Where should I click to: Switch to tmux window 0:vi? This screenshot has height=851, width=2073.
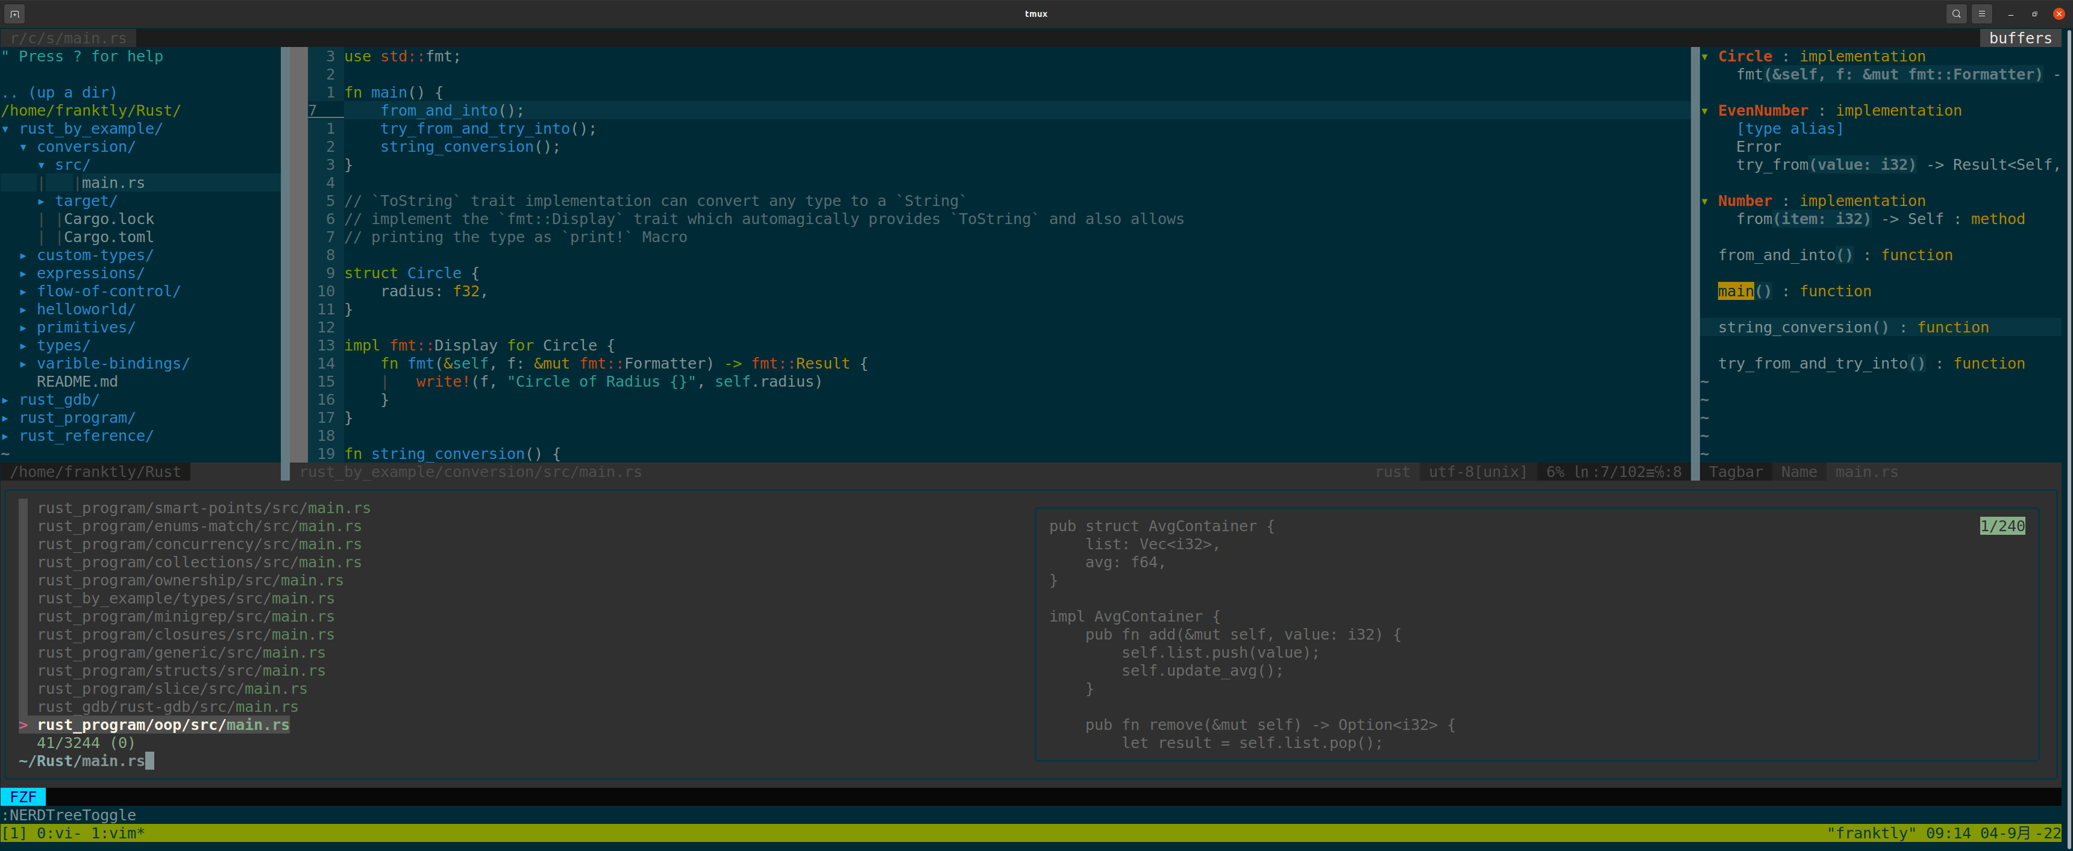(58, 834)
